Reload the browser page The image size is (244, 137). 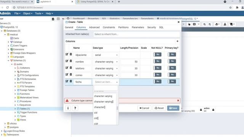(7, 8)
